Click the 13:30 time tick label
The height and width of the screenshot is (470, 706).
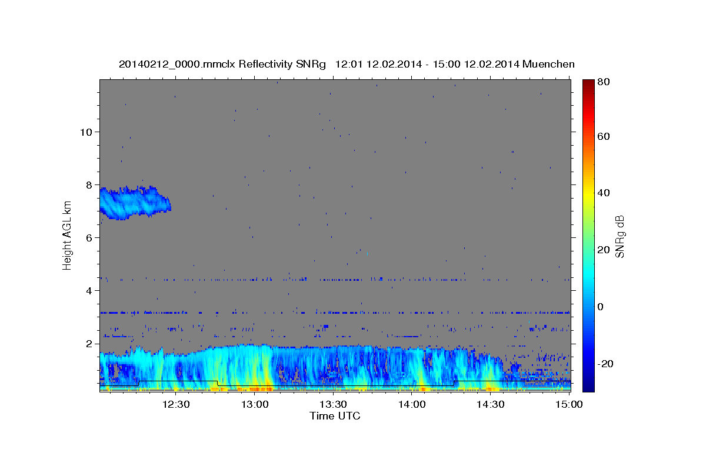pyautogui.click(x=333, y=404)
